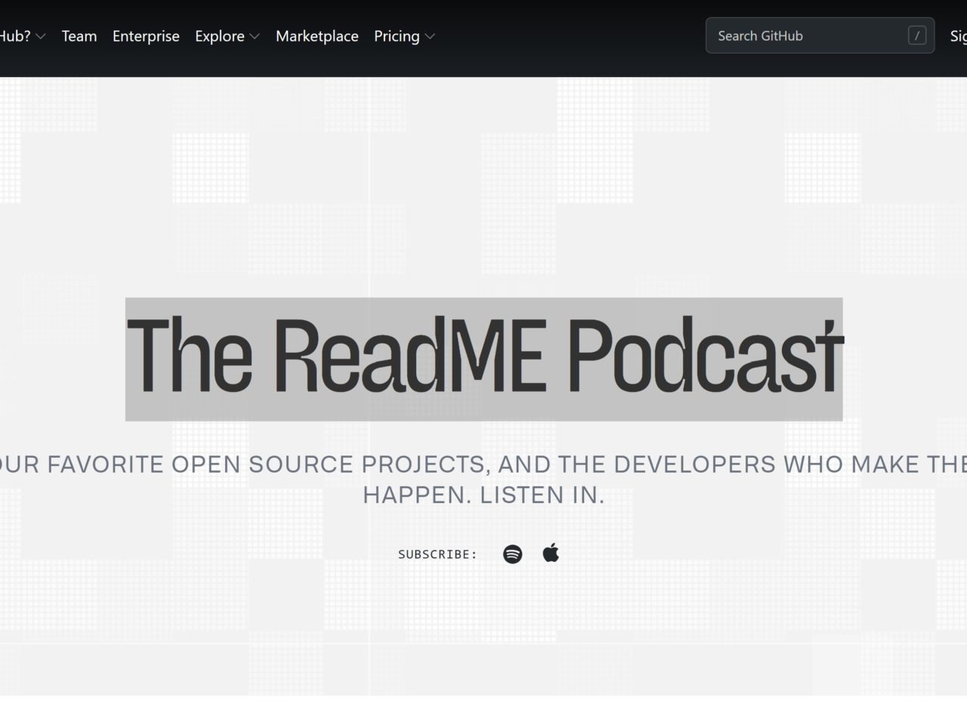
Task: Open the Marketplace menu item
Action: click(317, 36)
